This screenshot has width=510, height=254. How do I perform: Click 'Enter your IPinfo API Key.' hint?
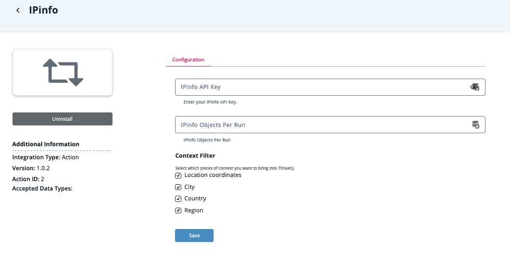click(x=210, y=102)
